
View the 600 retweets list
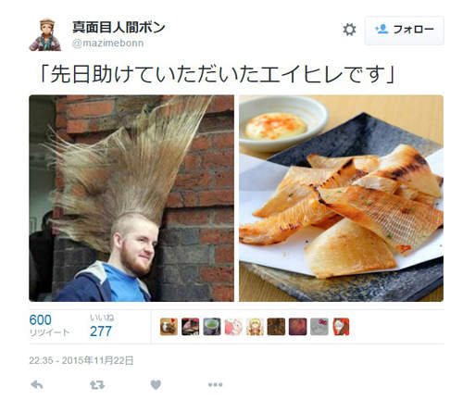click(x=49, y=325)
